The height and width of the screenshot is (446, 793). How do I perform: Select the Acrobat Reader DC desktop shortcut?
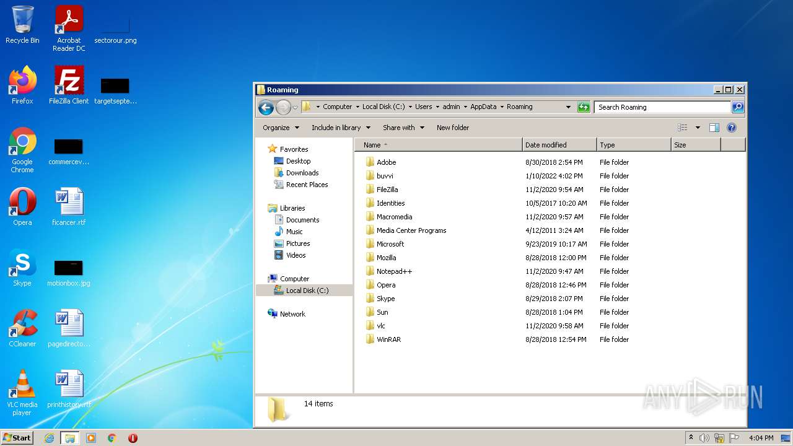[x=69, y=28]
